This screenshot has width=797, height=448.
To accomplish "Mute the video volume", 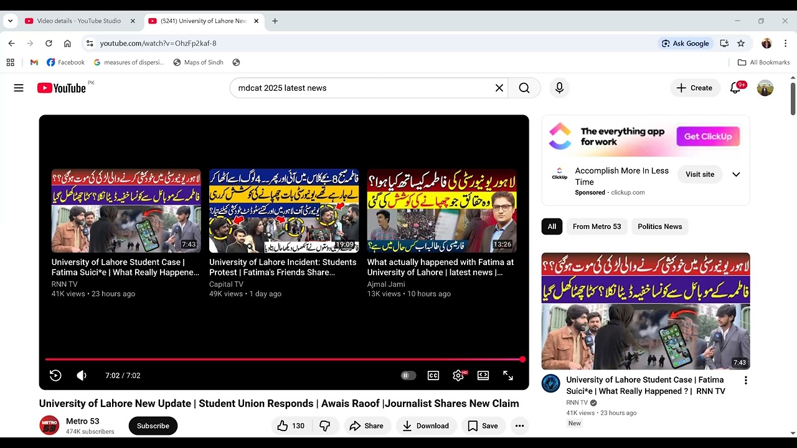I will (82, 375).
